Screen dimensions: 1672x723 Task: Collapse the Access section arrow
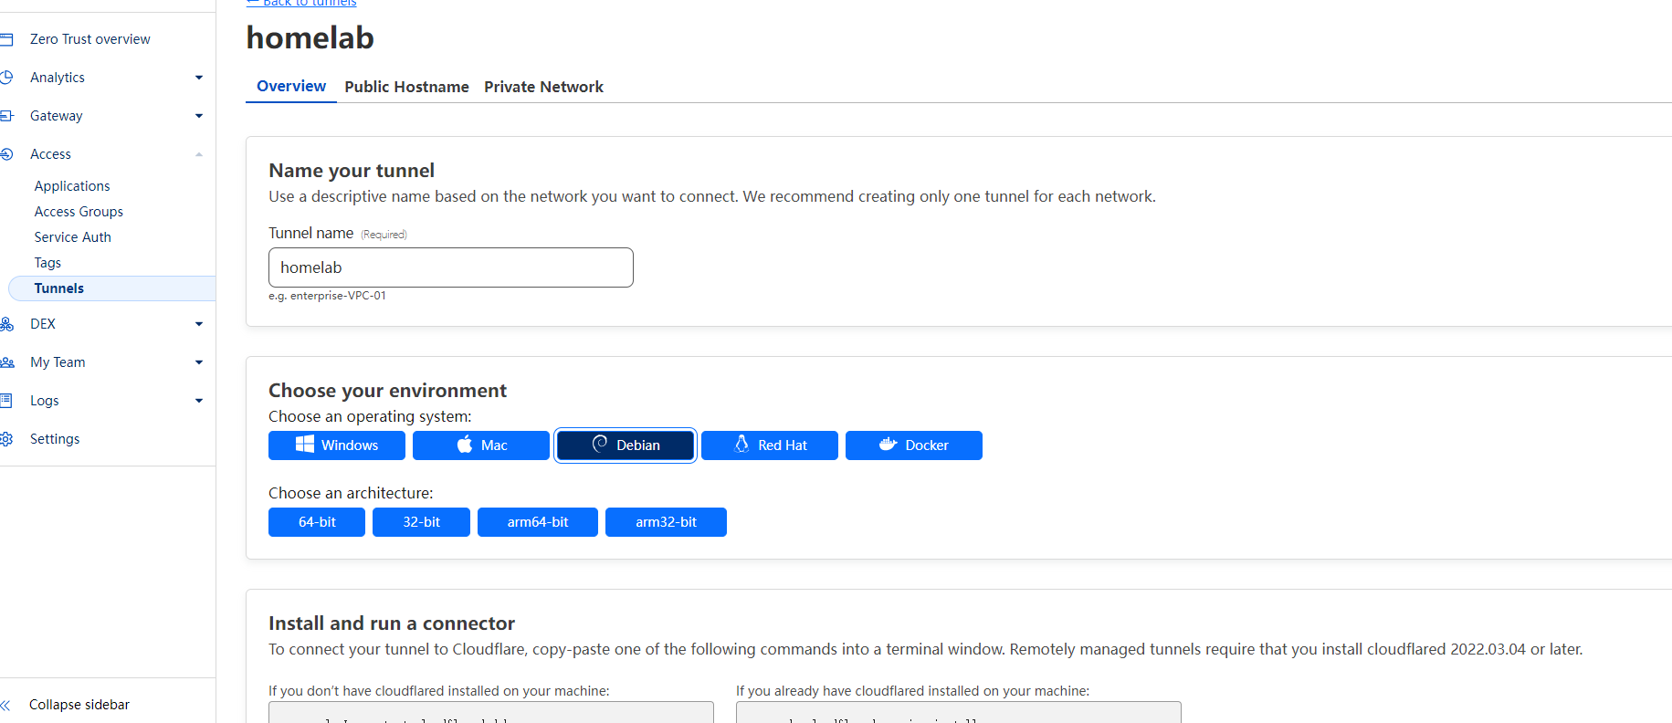point(199,154)
